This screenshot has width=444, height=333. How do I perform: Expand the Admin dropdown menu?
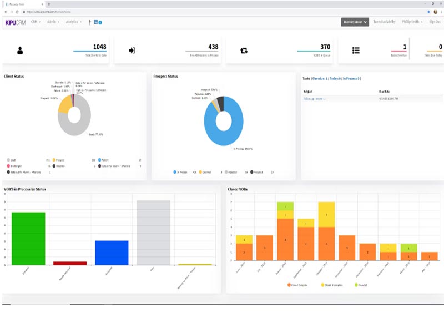(53, 22)
